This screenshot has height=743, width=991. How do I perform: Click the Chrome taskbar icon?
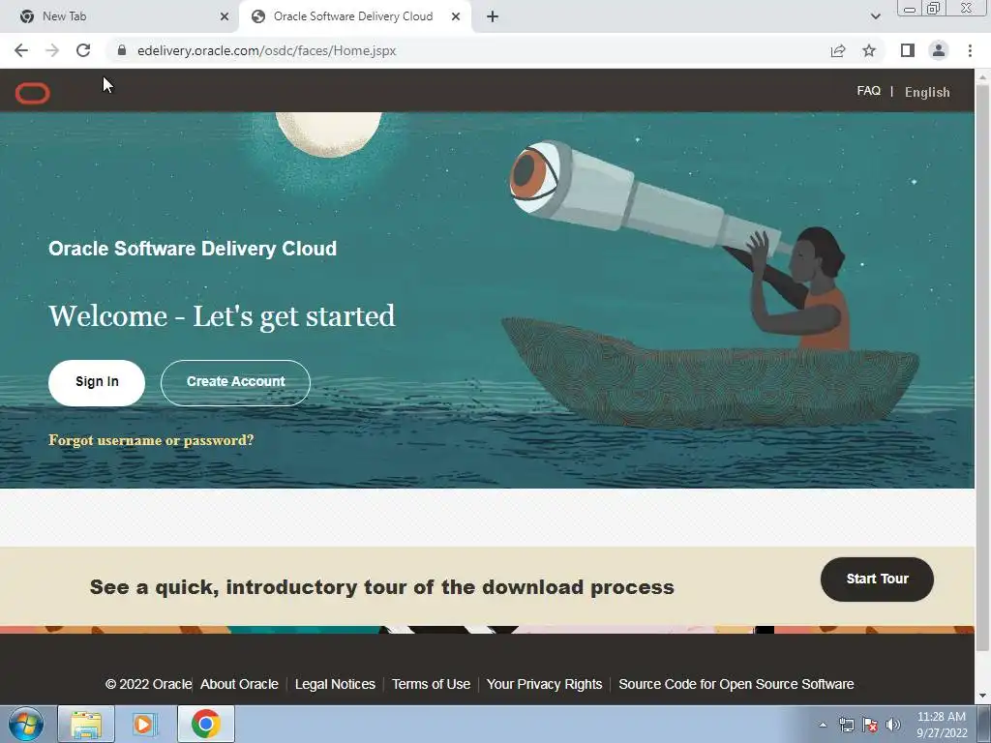tap(205, 724)
